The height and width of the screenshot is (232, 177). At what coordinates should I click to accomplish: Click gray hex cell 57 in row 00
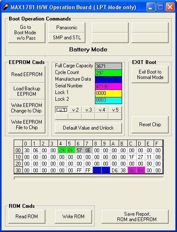[x=80, y=150]
